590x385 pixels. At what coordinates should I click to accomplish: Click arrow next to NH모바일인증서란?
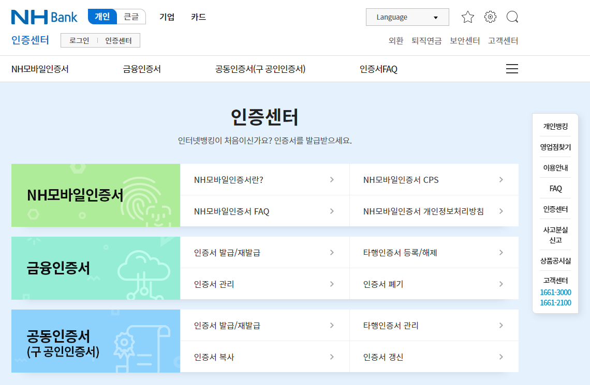332,179
